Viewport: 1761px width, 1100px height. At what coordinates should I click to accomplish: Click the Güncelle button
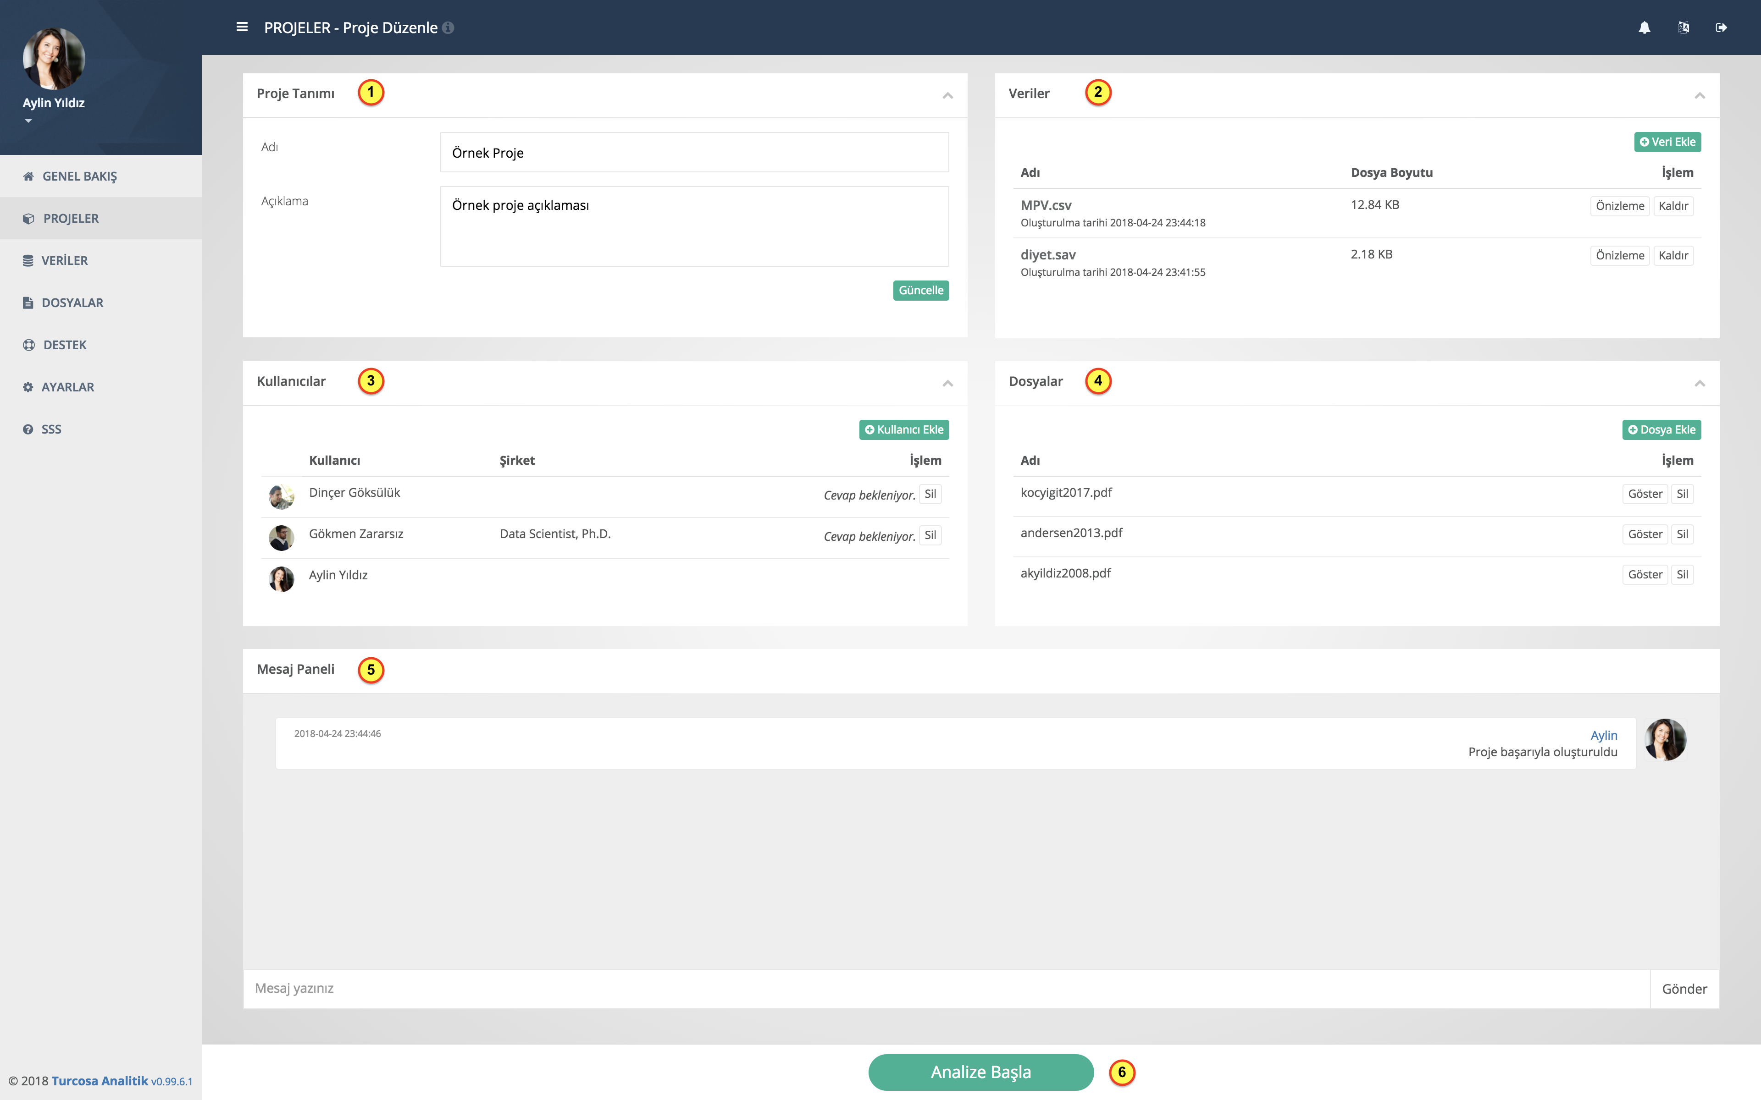pos(920,290)
